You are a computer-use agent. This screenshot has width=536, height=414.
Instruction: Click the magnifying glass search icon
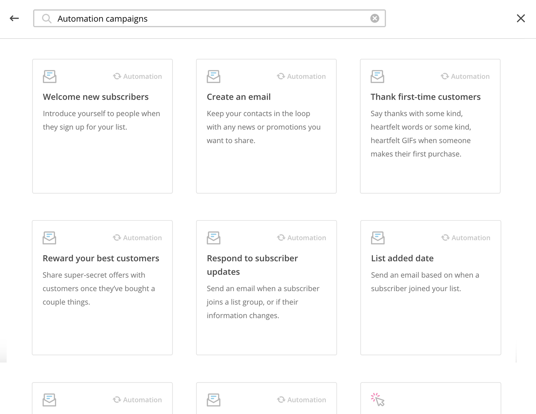pos(47,18)
